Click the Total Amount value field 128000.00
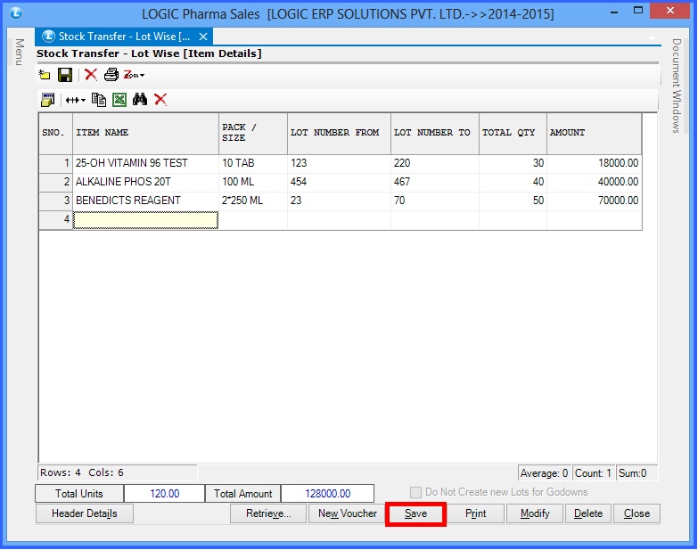 (x=328, y=494)
